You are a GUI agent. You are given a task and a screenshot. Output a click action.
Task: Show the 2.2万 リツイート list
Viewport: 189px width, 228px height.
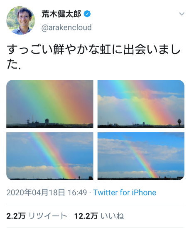pyautogui.click(x=37, y=216)
